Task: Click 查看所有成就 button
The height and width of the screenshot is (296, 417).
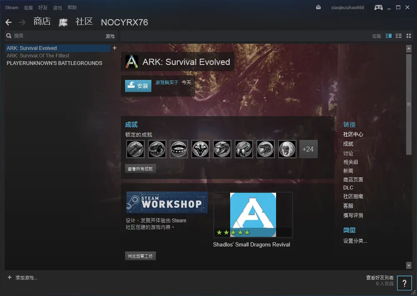Action: pyautogui.click(x=141, y=169)
